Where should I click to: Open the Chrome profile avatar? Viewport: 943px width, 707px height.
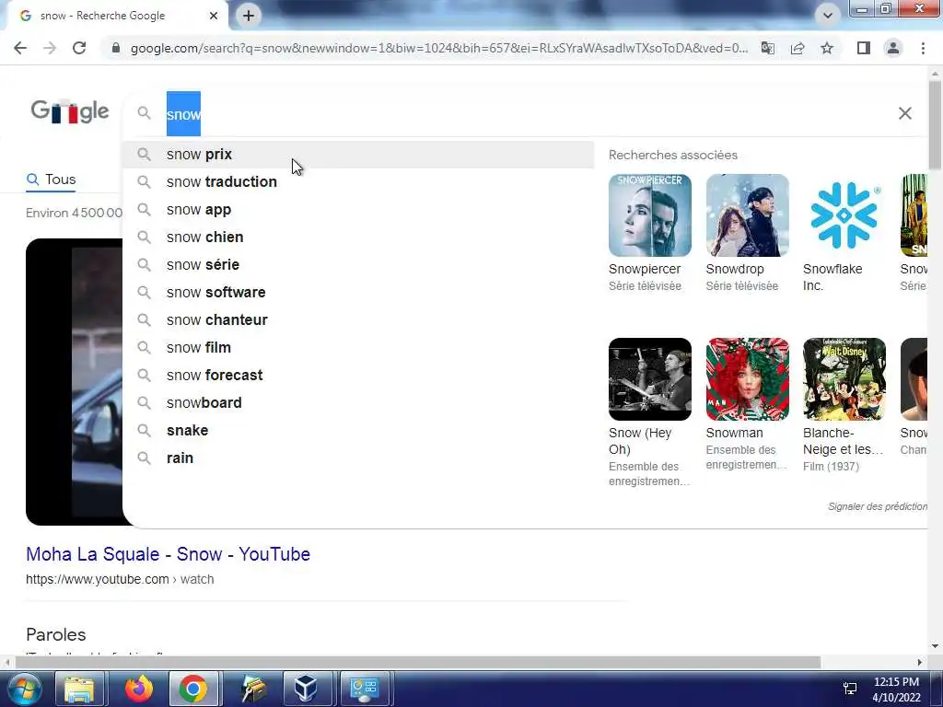click(x=893, y=48)
